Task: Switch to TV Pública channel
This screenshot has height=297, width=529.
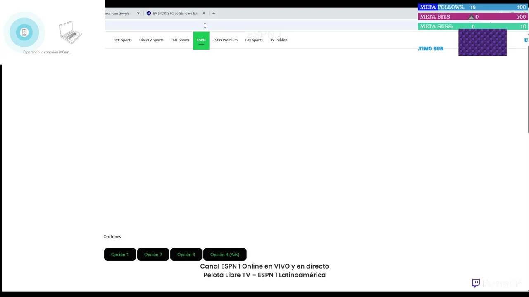Action: pyautogui.click(x=279, y=40)
